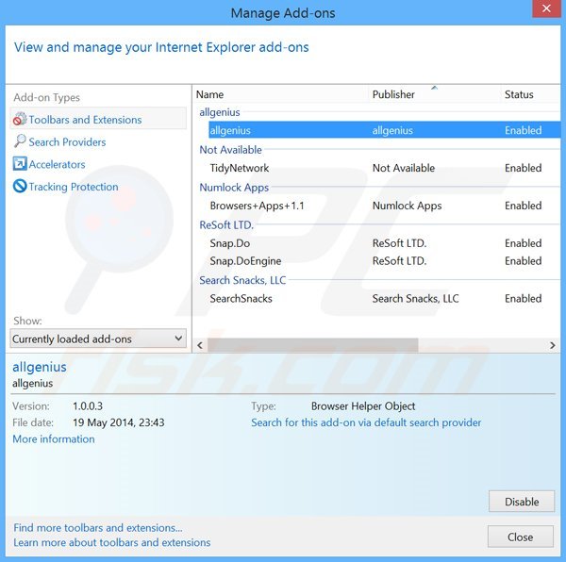566x562 pixels.
Task: Close the Manage Add-ons window
Action: point(546,8)
